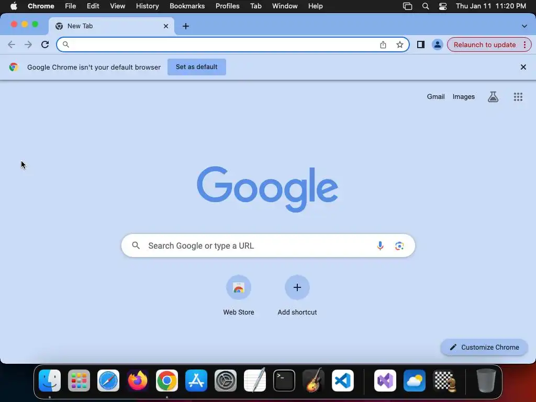Image resolution: width=536 pixels, height=402 pixels.
Task: Open App Store from the Dock
Action: pyautogui.click(x=196, y=381)
